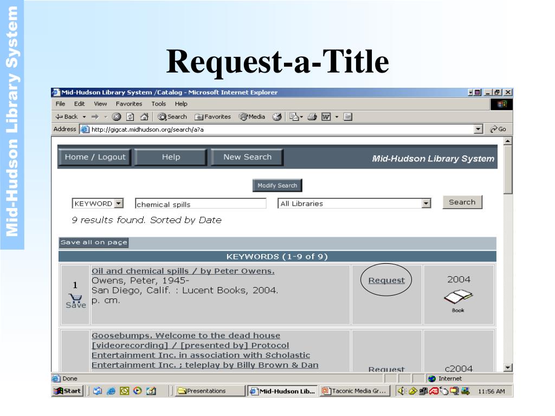Open the View menu
Viewport: 555px width, 416px height.
point(100,103)
